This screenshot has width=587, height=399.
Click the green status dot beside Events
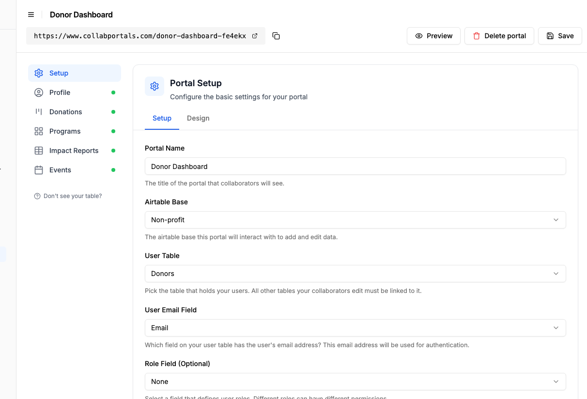113,170
